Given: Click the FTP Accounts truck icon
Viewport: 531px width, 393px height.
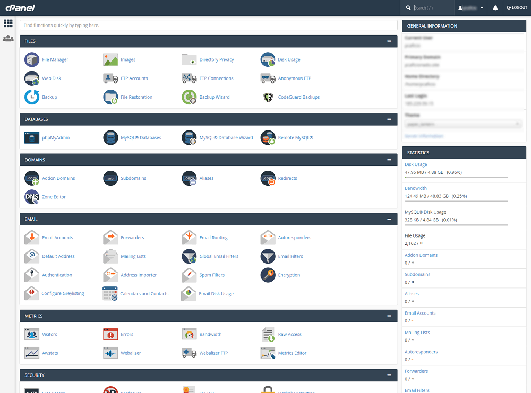Looking at the screenshot, I should click(x=110, y=78).
